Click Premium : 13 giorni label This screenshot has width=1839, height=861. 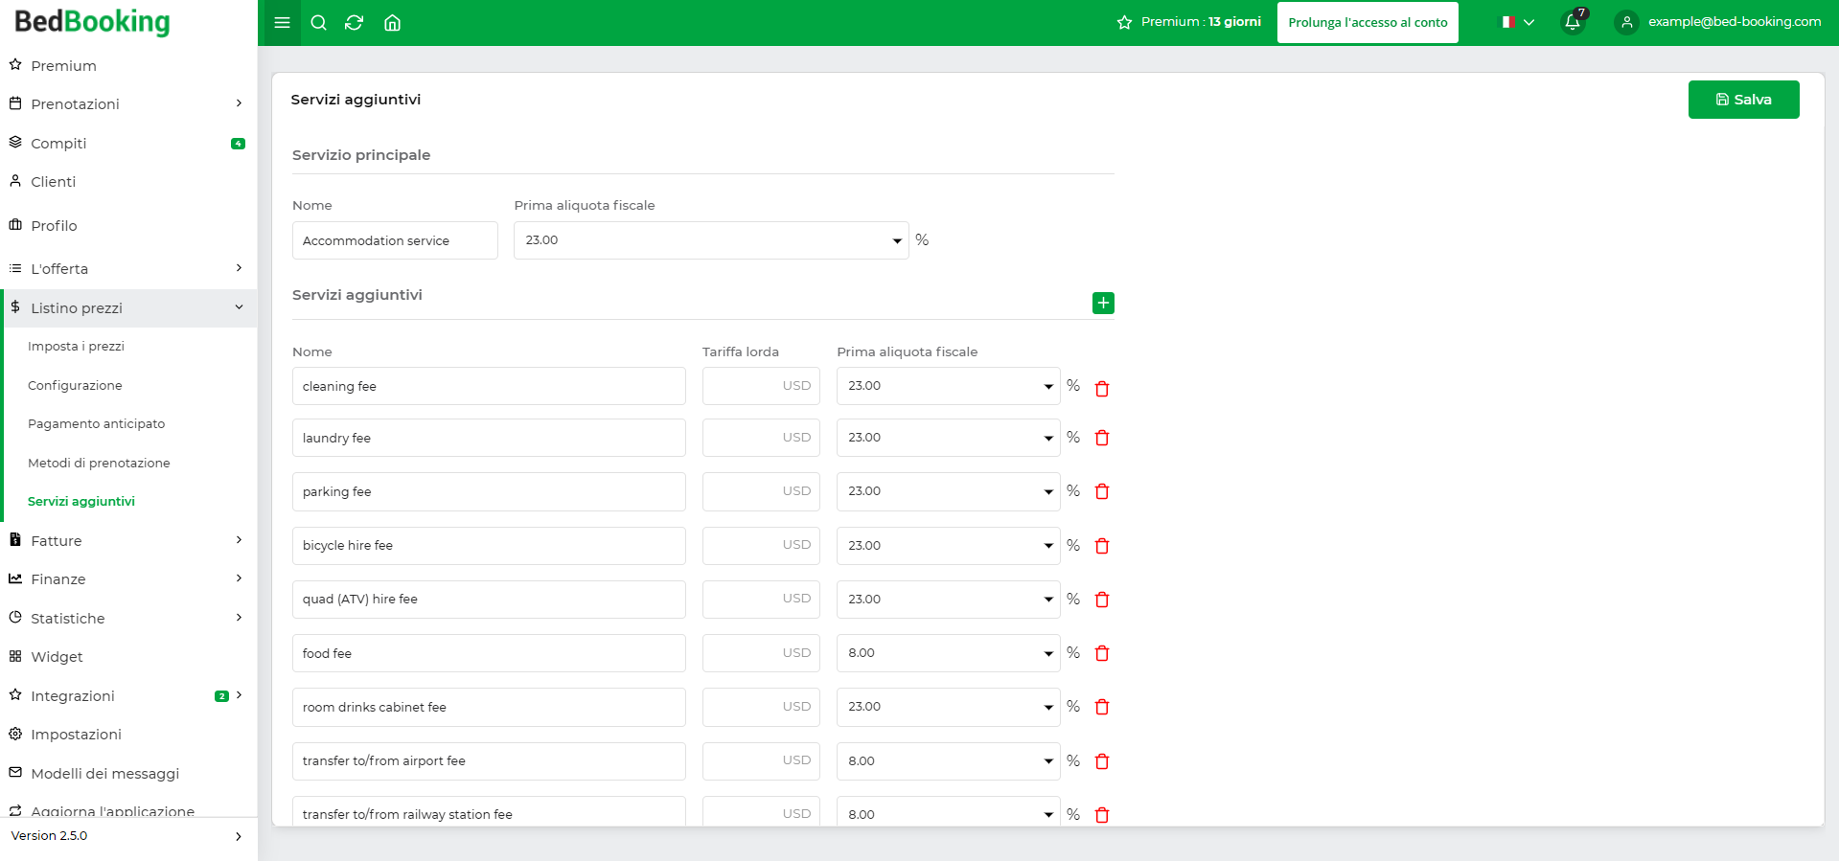point(1201,22)
